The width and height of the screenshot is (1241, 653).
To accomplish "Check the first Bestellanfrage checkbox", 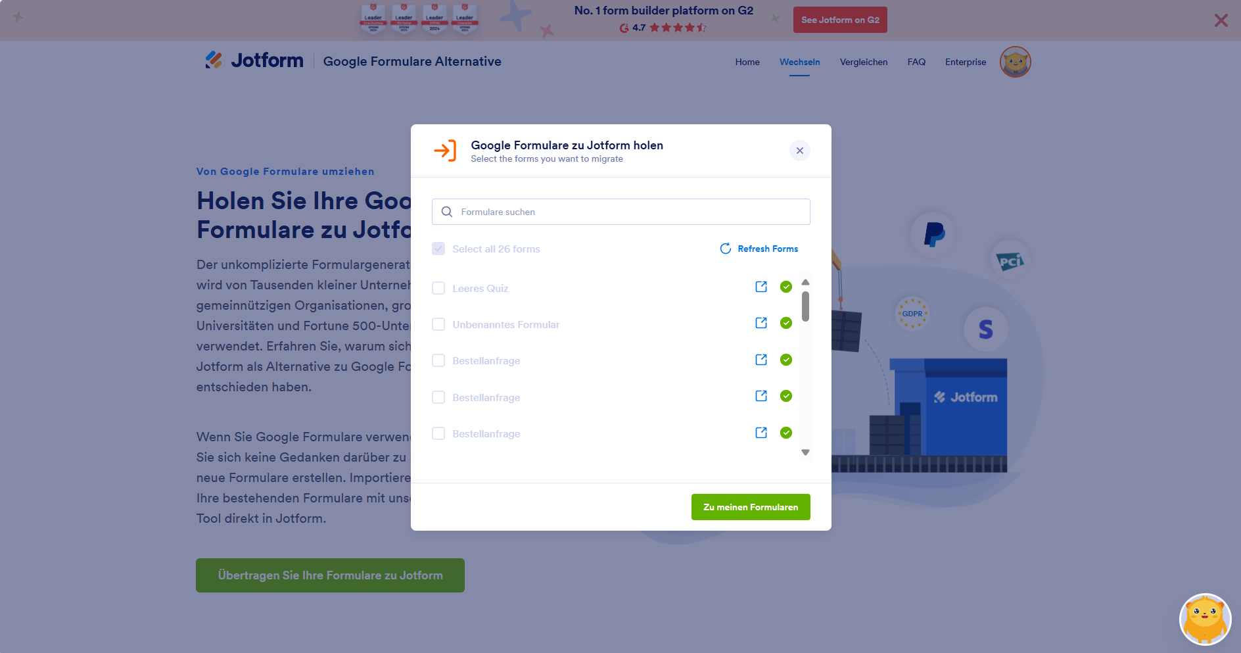I will click(x=438, y=360).
